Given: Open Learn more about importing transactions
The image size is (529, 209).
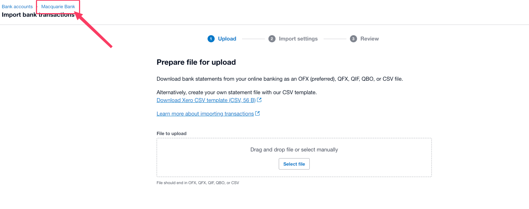Looking at the screenshot, I should (205, 114).
